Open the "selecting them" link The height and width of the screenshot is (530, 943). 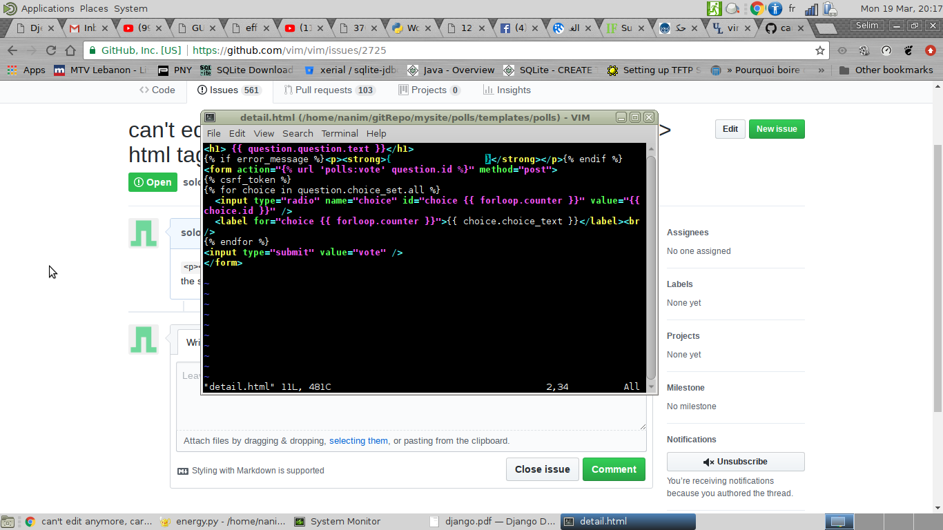coord(358,440)
